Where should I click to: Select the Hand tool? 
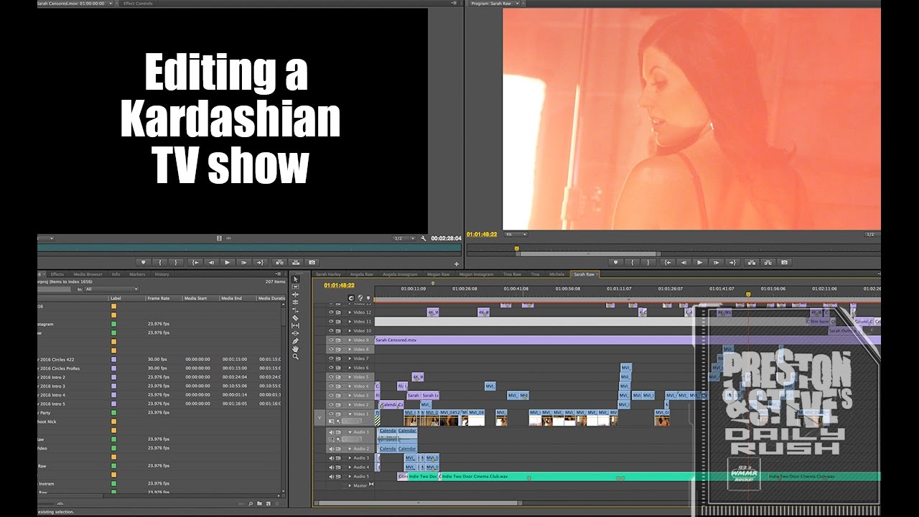pos(295,349)
